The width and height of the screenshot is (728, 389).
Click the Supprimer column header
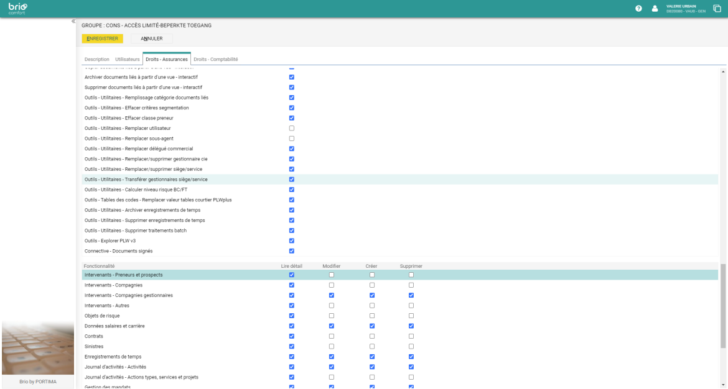click(411, 266)
